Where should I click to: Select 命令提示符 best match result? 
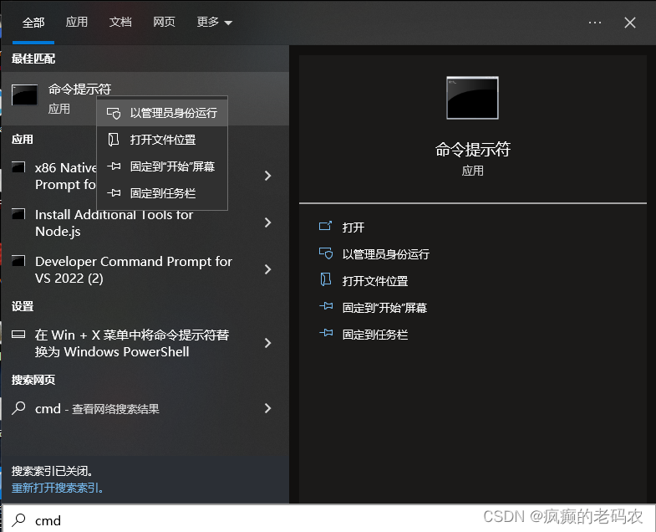point(145,99)
